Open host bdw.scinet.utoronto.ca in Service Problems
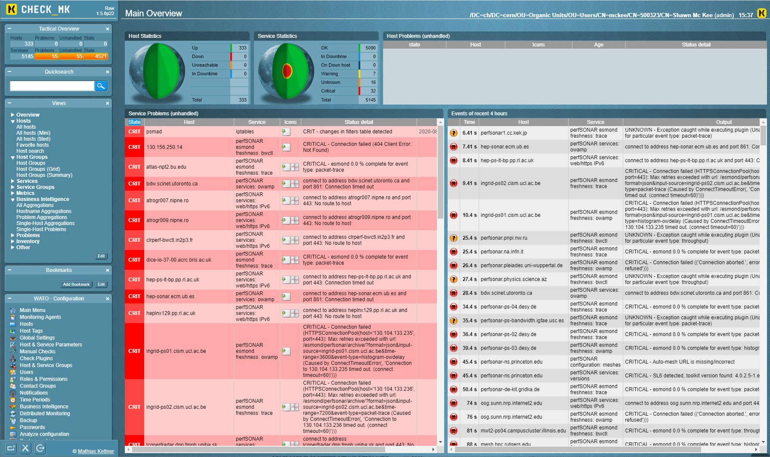The width and height of the screenshot is (770, 457). click(172, 184)
